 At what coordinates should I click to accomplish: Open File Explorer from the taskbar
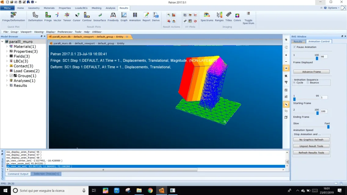(x=139, y=190)
